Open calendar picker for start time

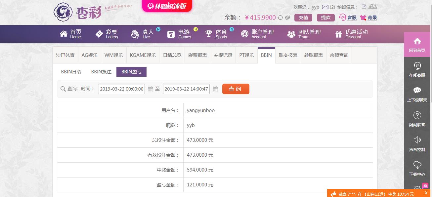150,89
